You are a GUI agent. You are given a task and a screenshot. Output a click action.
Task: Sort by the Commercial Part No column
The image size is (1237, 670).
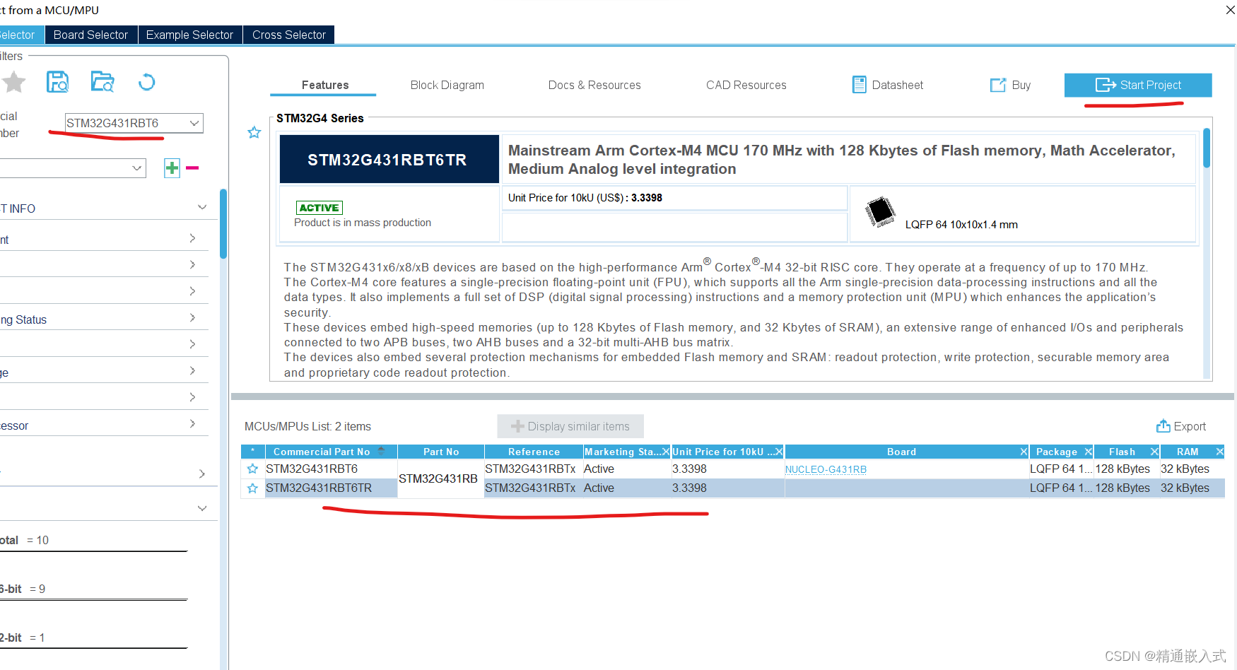click(331, 452)
